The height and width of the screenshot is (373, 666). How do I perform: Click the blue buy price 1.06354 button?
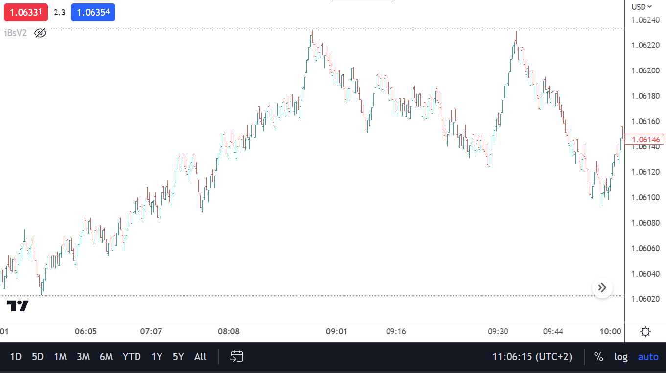[x=93, y=12]
